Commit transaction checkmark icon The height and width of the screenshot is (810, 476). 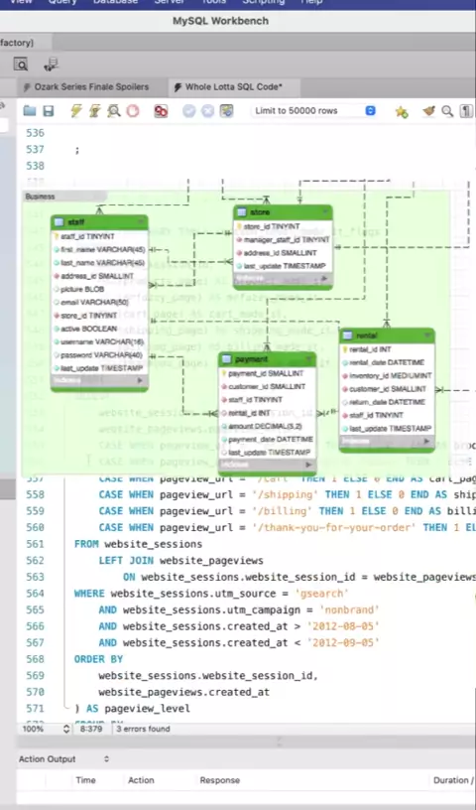189,110
